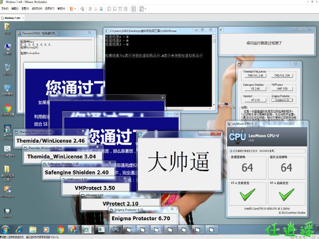Screen dimensions: 319x239
Task: Click the VT-x 支持状态 green checkmark
Action: click(247, 195)
